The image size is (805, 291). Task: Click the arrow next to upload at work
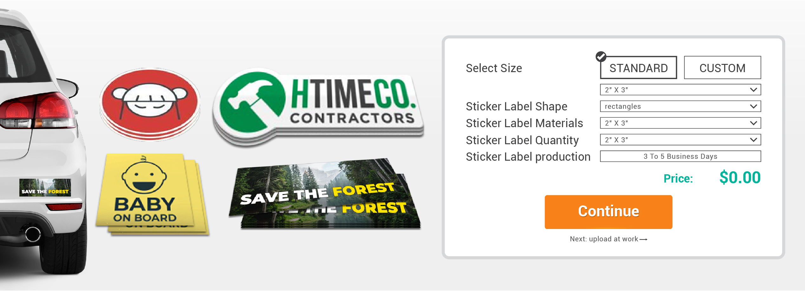tap(643, 239)
